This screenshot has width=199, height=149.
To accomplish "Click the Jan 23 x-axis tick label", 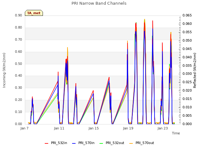I will coord(163,128).
